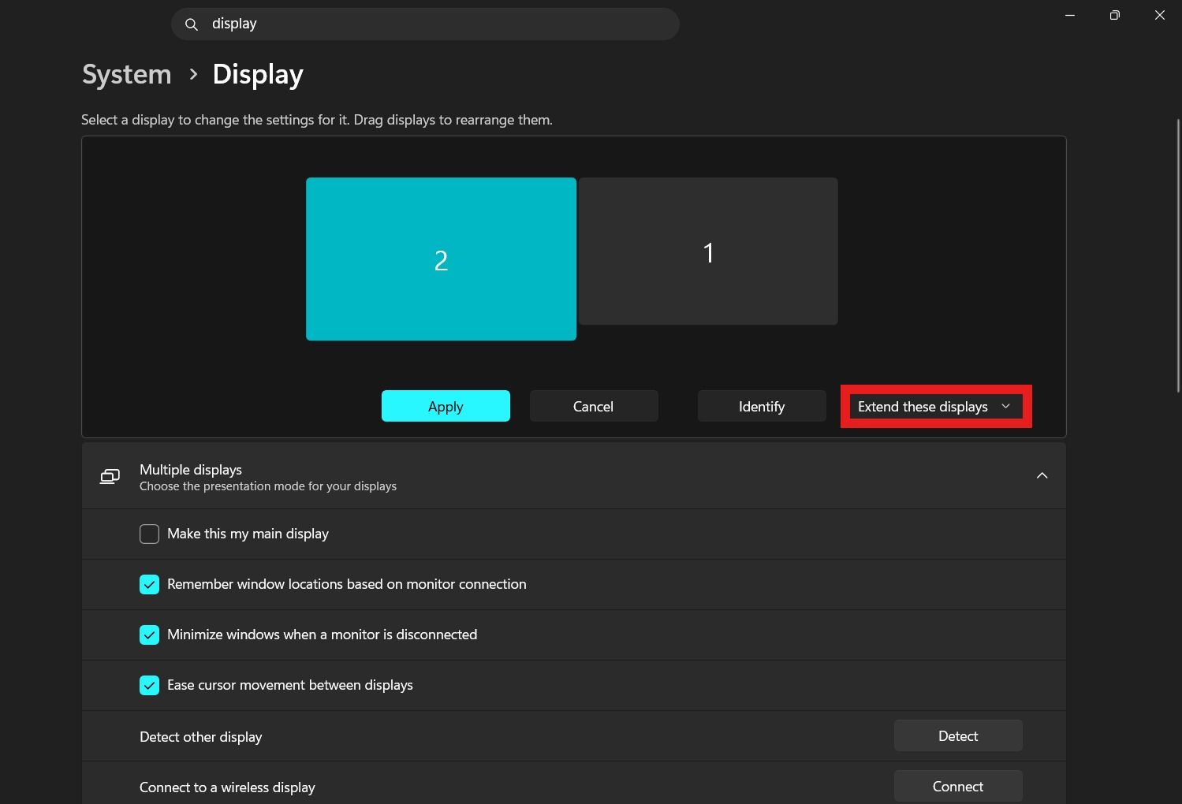Viewport: 1182px width, 804px height.
Task: Connect to a wireless display
Action: (x=958, y=786)
